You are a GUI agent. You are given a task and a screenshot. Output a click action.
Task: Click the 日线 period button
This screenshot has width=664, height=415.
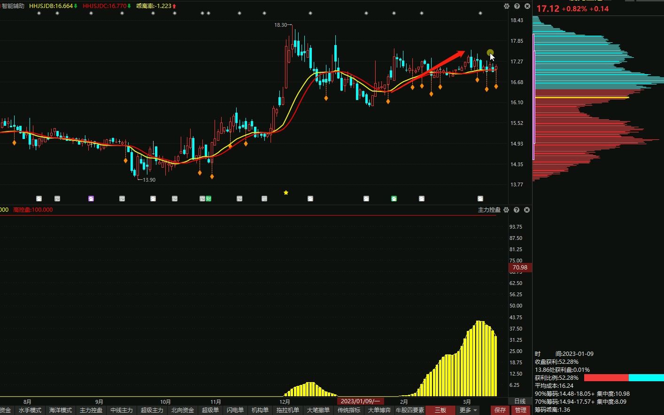tap(520, 401)
